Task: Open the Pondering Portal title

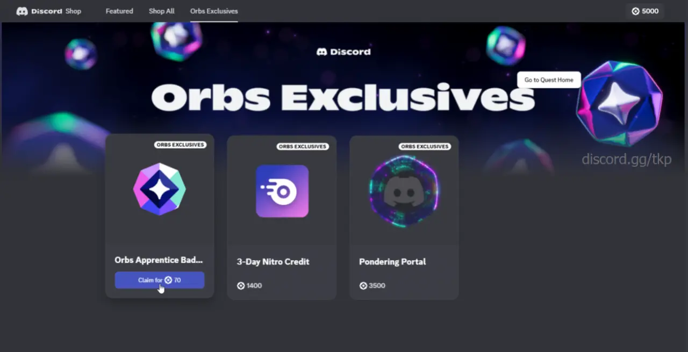Action: pyautogui.click(x=392, y=262)
